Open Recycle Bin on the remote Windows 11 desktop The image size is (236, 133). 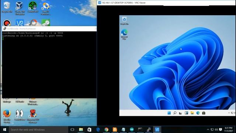(x=124, y=21)
